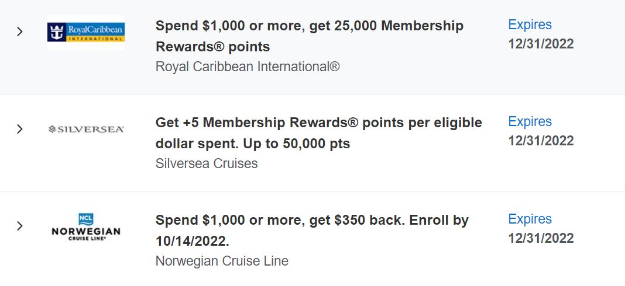Click the Royal Caribbean International logo
Image resolution: width=625 pixels, height=286 pixels.
click(x=85, y=32)
